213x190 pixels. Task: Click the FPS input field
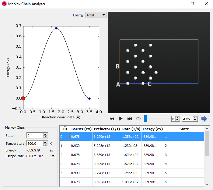[188, 119]
